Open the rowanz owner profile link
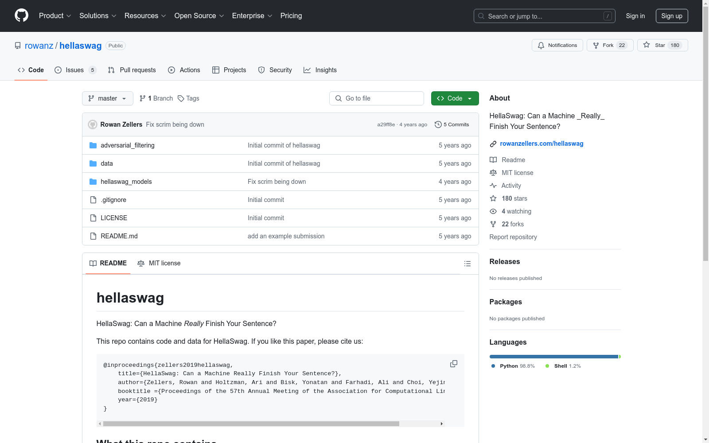Viewport: 709px width, 443px height. [x=39, y=46]
